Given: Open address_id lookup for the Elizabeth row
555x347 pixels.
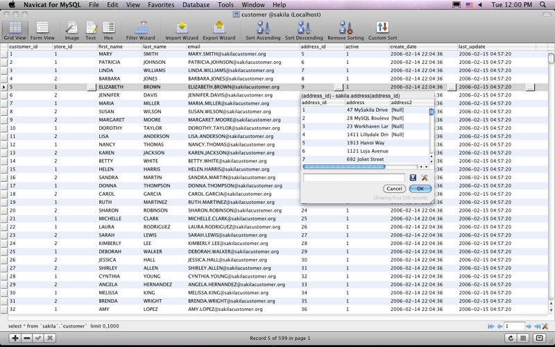Looking at the screenshot, I should pyautogui.click(x=337, y=87).
